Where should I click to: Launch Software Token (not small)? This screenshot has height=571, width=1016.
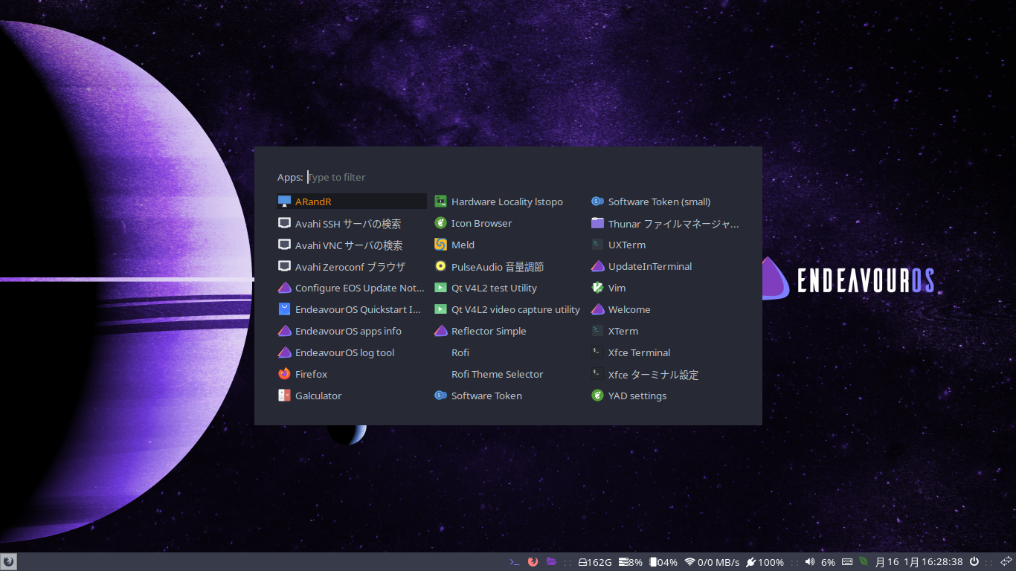508,396
